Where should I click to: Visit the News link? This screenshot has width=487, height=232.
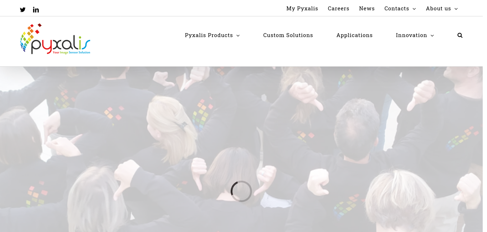(367, 9)
